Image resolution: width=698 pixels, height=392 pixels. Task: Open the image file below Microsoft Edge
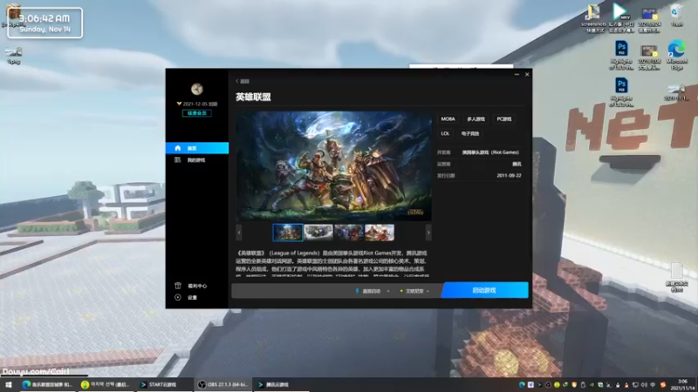[677, 92]
